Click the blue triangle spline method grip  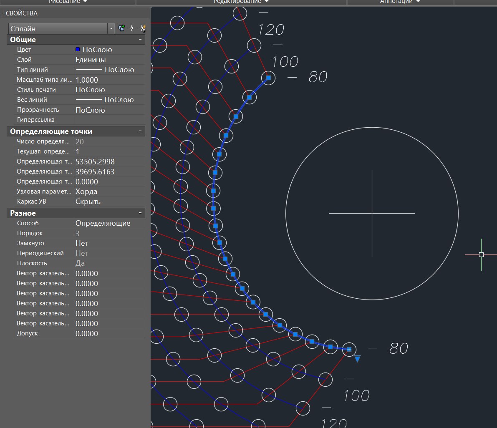pos(357,358)
